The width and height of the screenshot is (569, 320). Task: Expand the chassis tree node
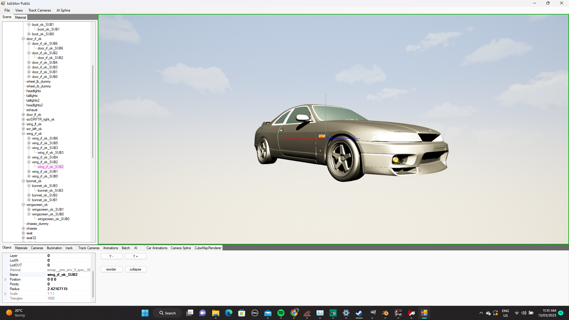23,228
